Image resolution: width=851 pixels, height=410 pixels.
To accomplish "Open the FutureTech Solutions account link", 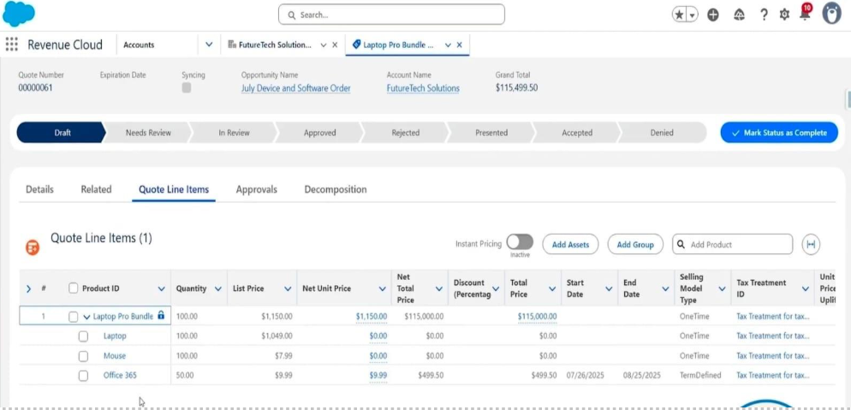I will point(422,88).
